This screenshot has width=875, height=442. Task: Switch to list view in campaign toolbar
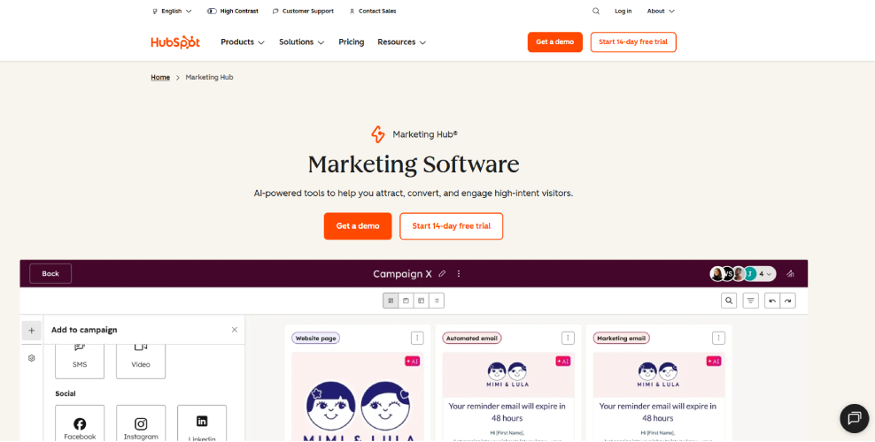(x=437, y=301)
